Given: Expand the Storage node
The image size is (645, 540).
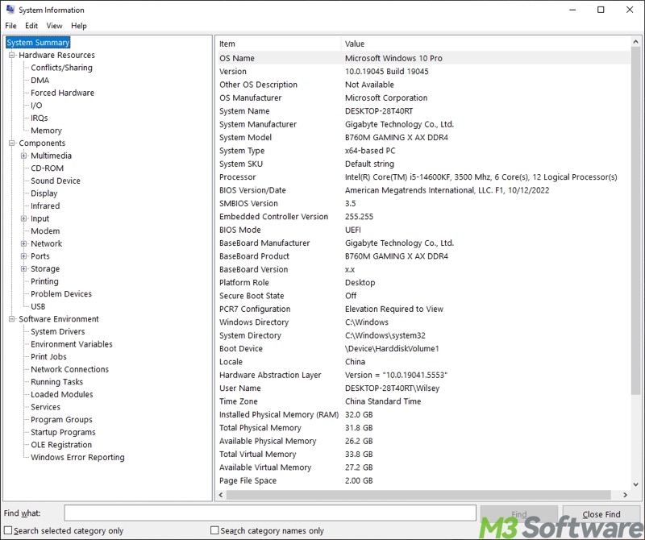Looking at the screenshot, I should [24, 268].
